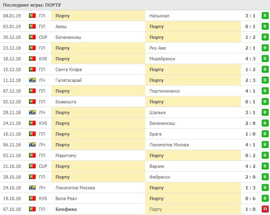This screenshot has height=215, width=270.
Task: Click win badge in the Вила Реал row
Action: coord(265,198)
